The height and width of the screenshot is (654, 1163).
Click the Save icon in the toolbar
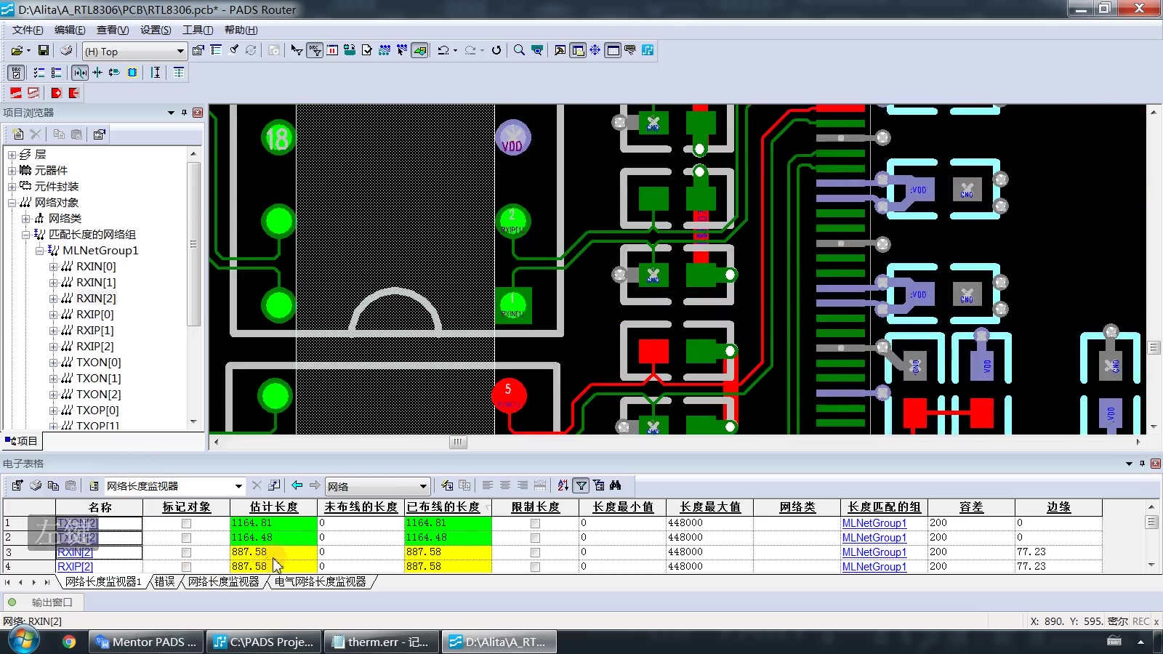pos(44,50)
